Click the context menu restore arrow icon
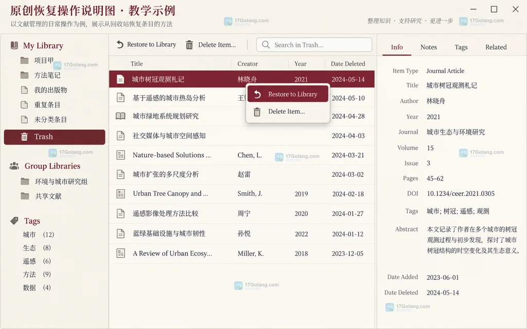Image resolution: width=527 pixels, height=329 pixels. [257, 95]
